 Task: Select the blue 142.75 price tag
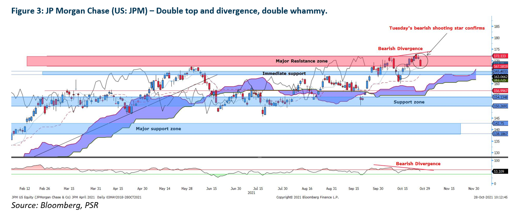click(x=499, y=123)
